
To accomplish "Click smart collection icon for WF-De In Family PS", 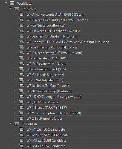I will point(21,47).
